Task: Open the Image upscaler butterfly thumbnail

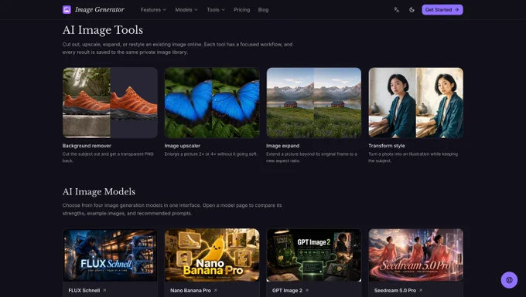Action: point(212,103)
